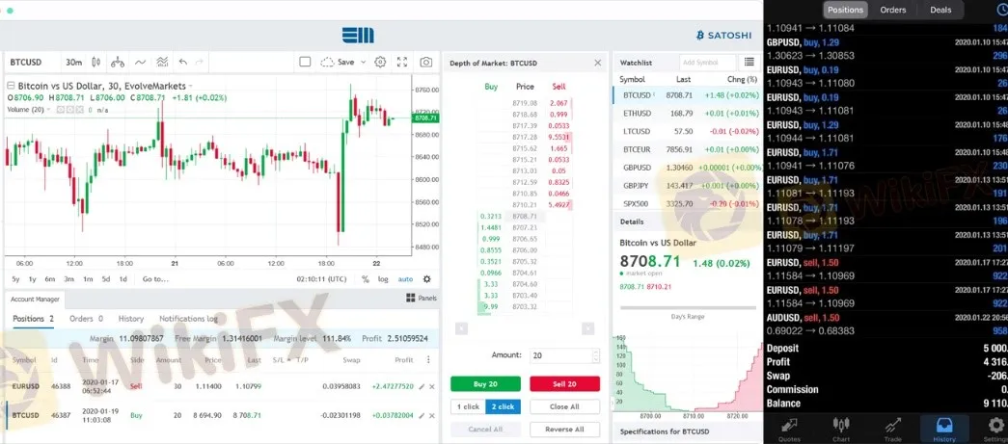
Task: Switch to Positions tab in Account Manager
Action: tap(34, 318)
